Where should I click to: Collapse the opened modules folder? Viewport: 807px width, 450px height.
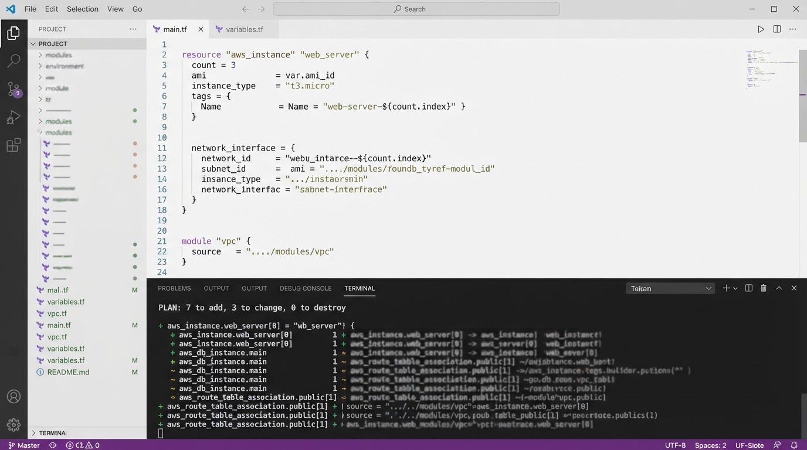pyautogui.click(x=40, y=132)
